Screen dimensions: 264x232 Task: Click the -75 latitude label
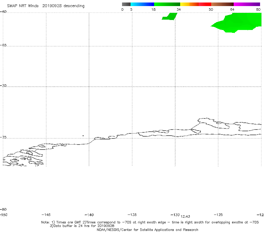click(x=3, y=137)
